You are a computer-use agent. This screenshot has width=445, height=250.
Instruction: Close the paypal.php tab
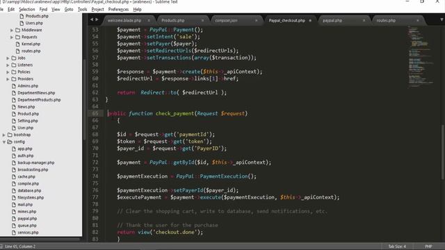tap(364, 20)
